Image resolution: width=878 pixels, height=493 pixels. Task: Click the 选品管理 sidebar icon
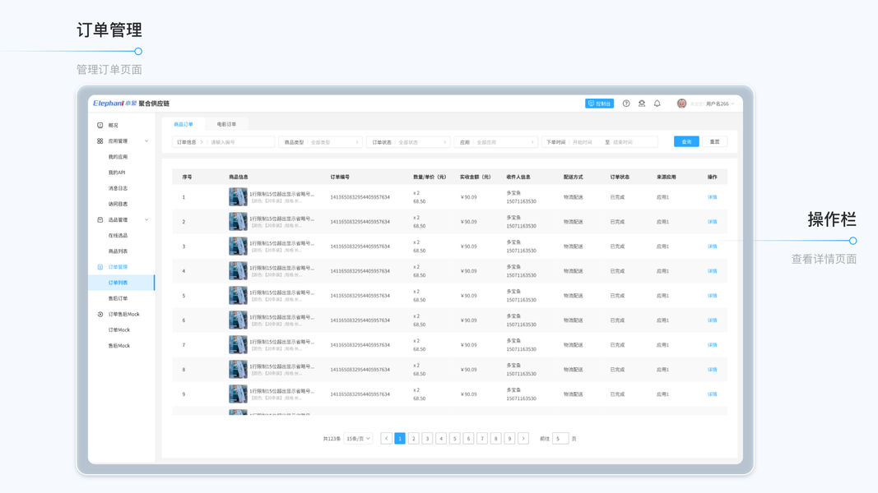(x=100, y=219)
